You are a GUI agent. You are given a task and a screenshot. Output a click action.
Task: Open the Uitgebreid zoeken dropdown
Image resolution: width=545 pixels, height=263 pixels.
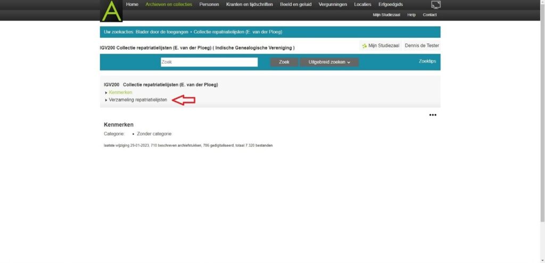pyautogui.click(x=329, y=62)
